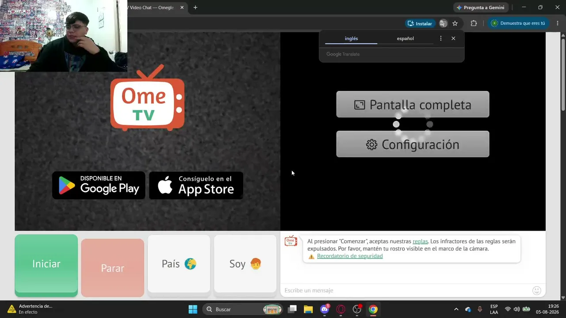Focus the Escribe un mensaje field
The height and width of the screenshot is (318, 566).
tap(406, 290)
